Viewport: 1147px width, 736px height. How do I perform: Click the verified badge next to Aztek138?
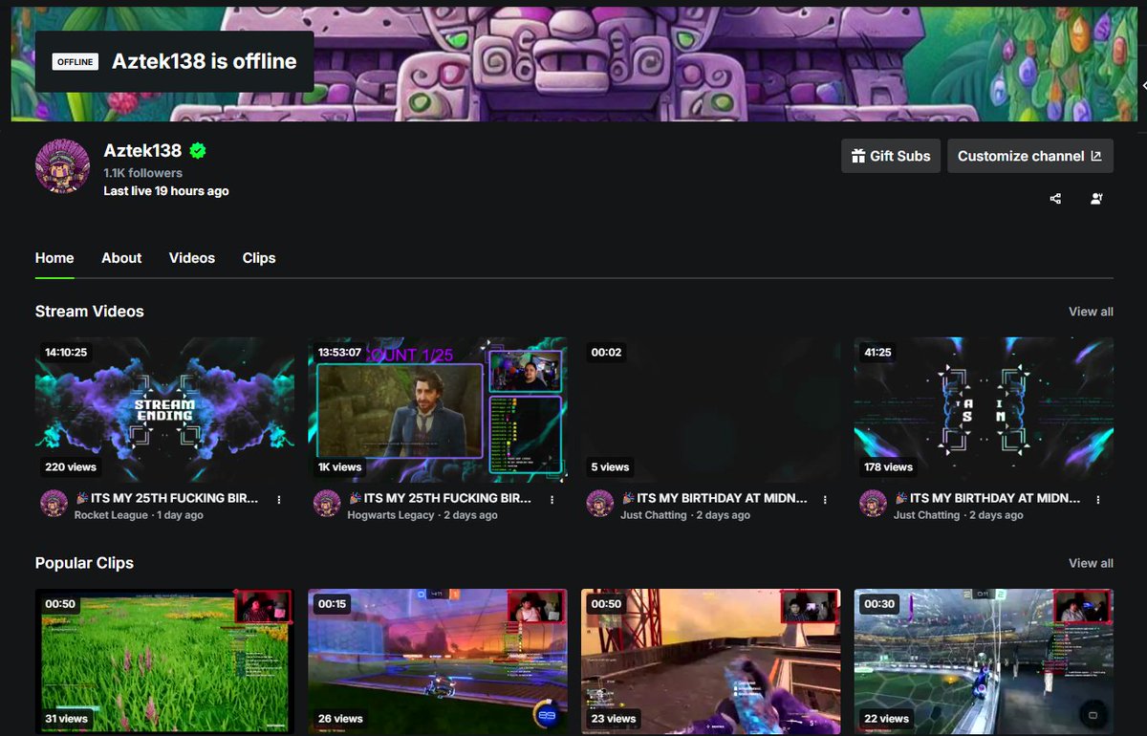(198, 151)
